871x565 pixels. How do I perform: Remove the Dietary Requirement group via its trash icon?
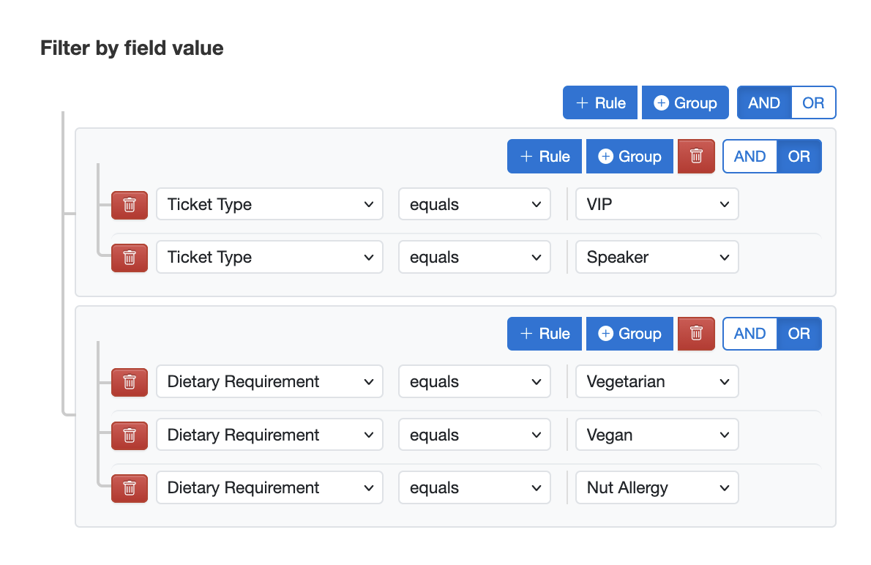[x=695, y=334]
